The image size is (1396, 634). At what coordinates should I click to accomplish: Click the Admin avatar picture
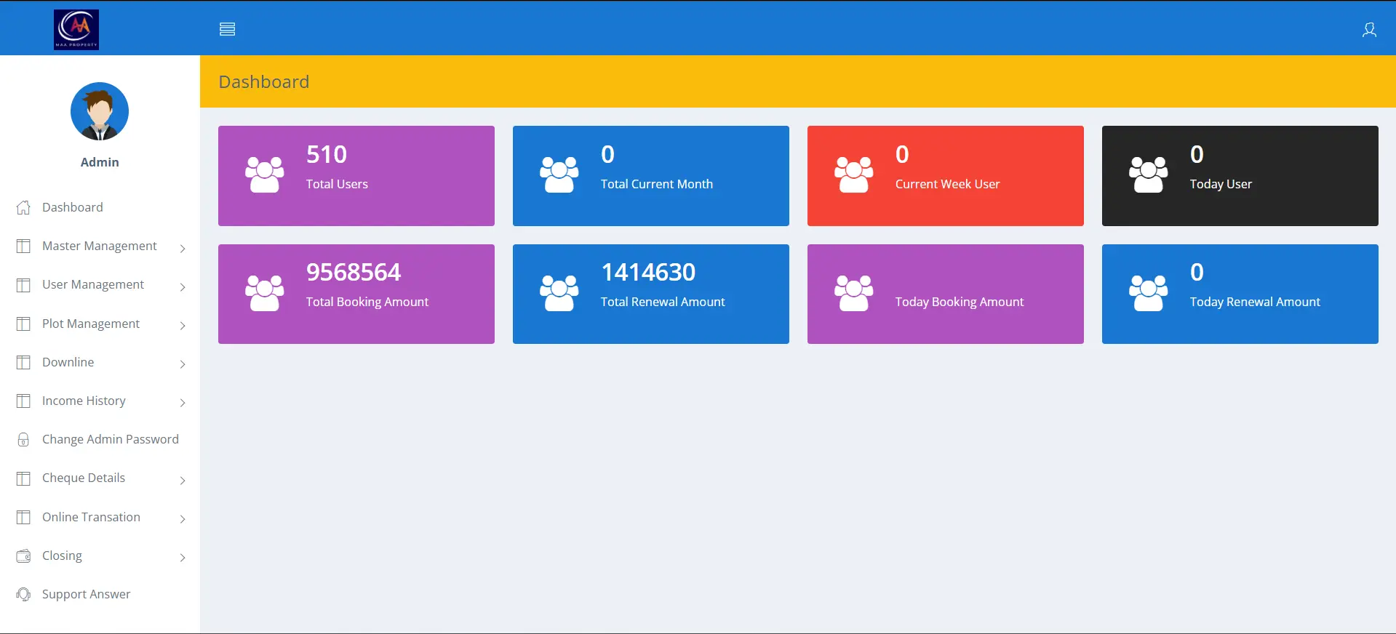point(100,111)
